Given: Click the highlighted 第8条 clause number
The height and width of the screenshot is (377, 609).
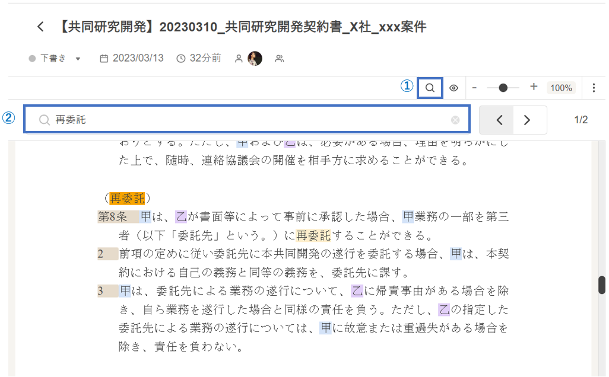Looking at the screenshot, I should click(x=113, y=217).
